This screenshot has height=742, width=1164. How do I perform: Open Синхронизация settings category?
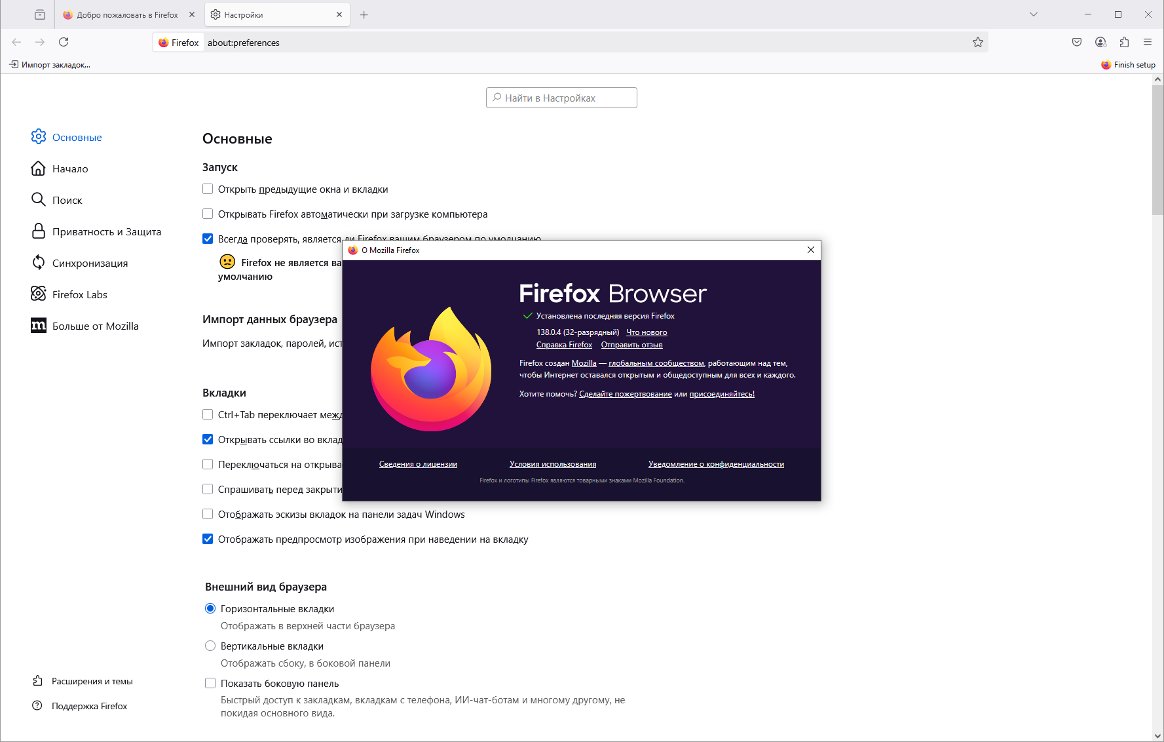80,263
